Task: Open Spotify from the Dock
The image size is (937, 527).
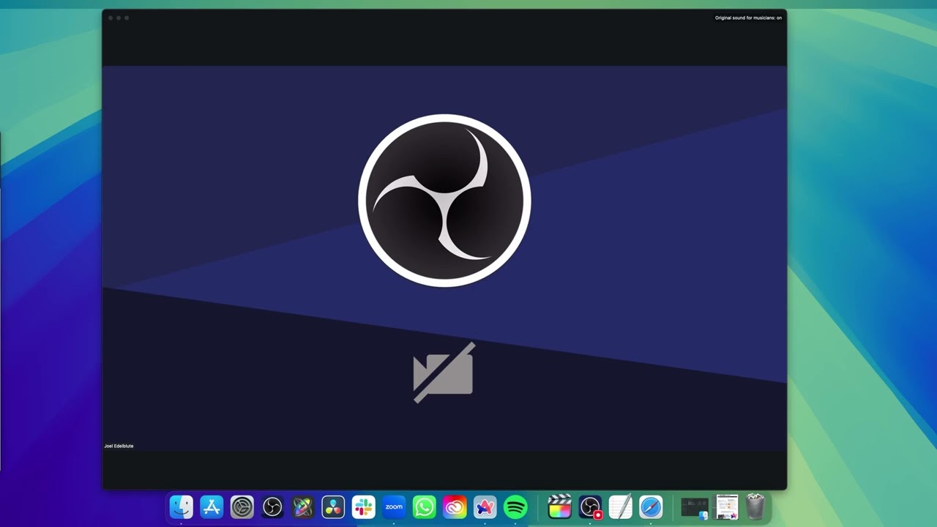Action: pyautogui.click(x=515, y=507)
